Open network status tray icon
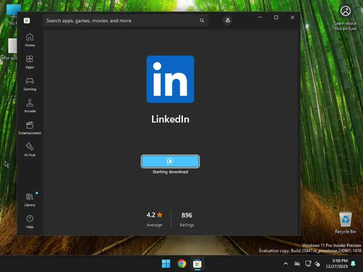Viewport: 363px width, 272px height. click(x=308, y=263)
